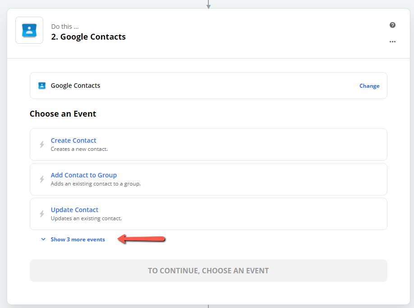
Task: Click the lightning bolt beside Create Contact
Action: point(42,145)
